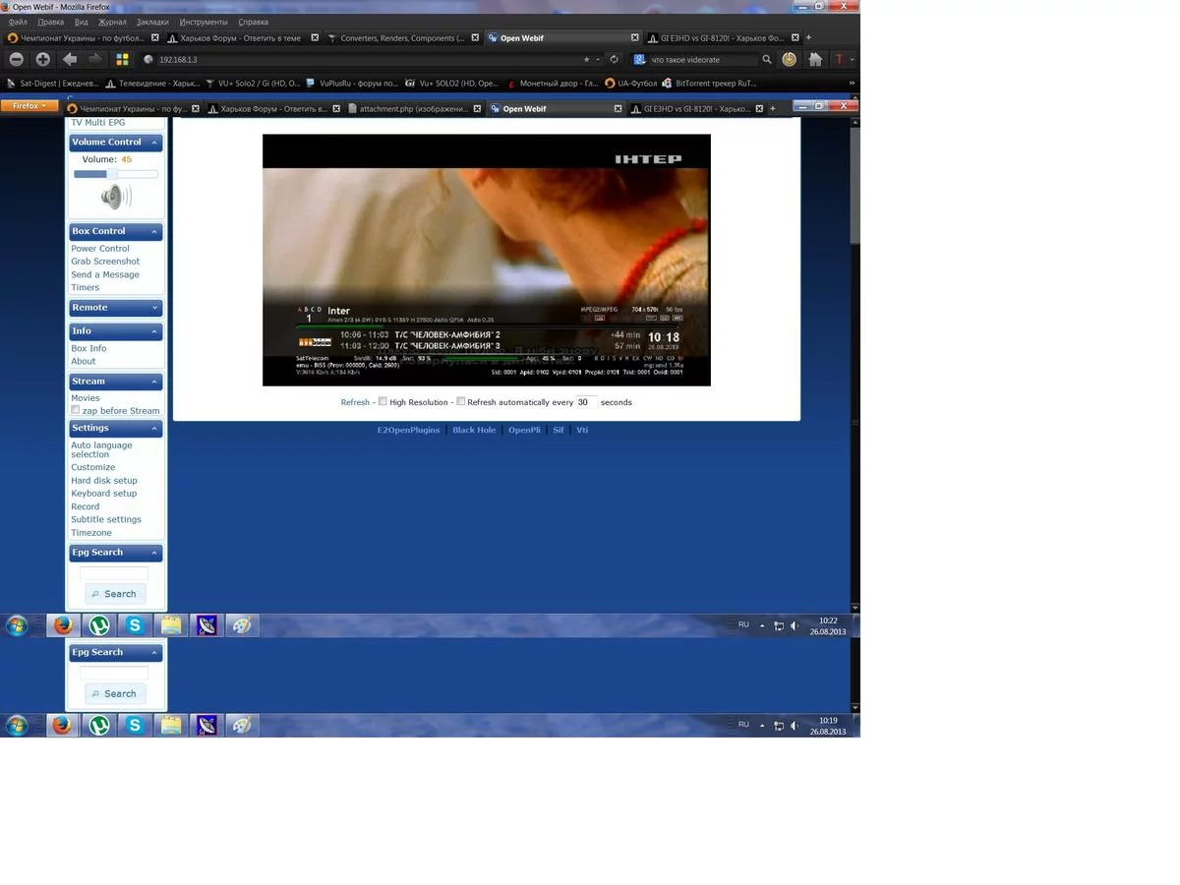Open satellite dish app in taskbar showing 10:19
Image resolution: width=1180 pixels, height=885 pixels.
[206, 725]
